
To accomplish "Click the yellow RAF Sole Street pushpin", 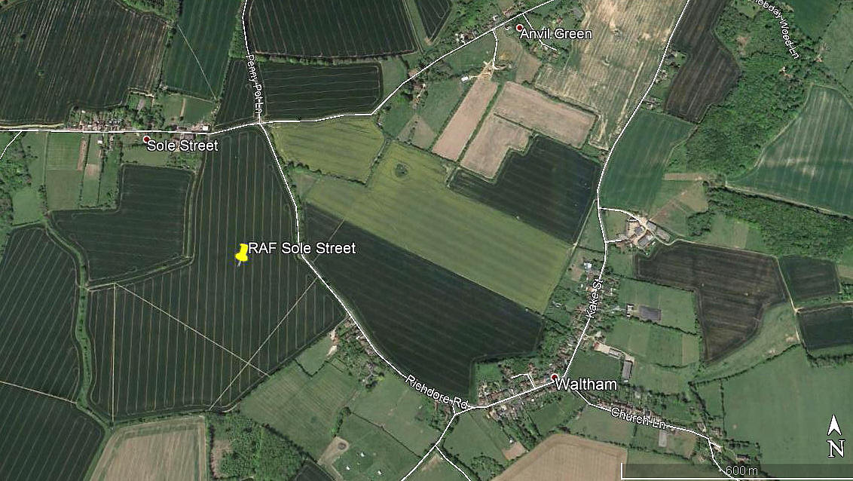I will (242, 253).
